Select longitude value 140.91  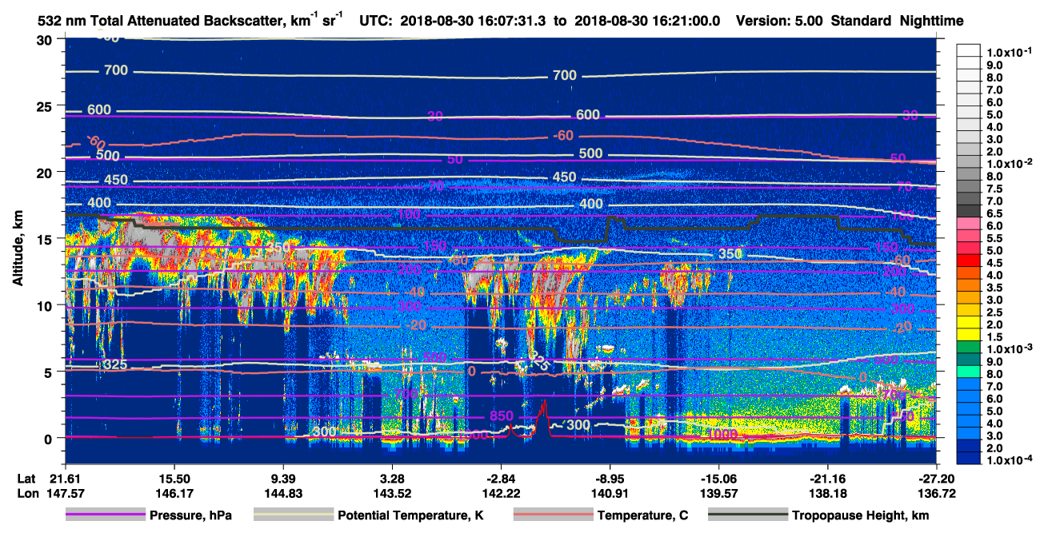point(610,493)
